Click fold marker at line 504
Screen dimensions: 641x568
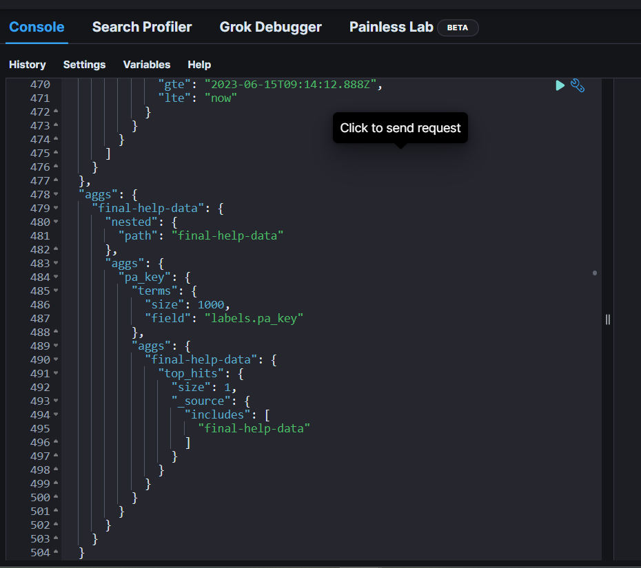pyautogui.click(x=56, y=551)
